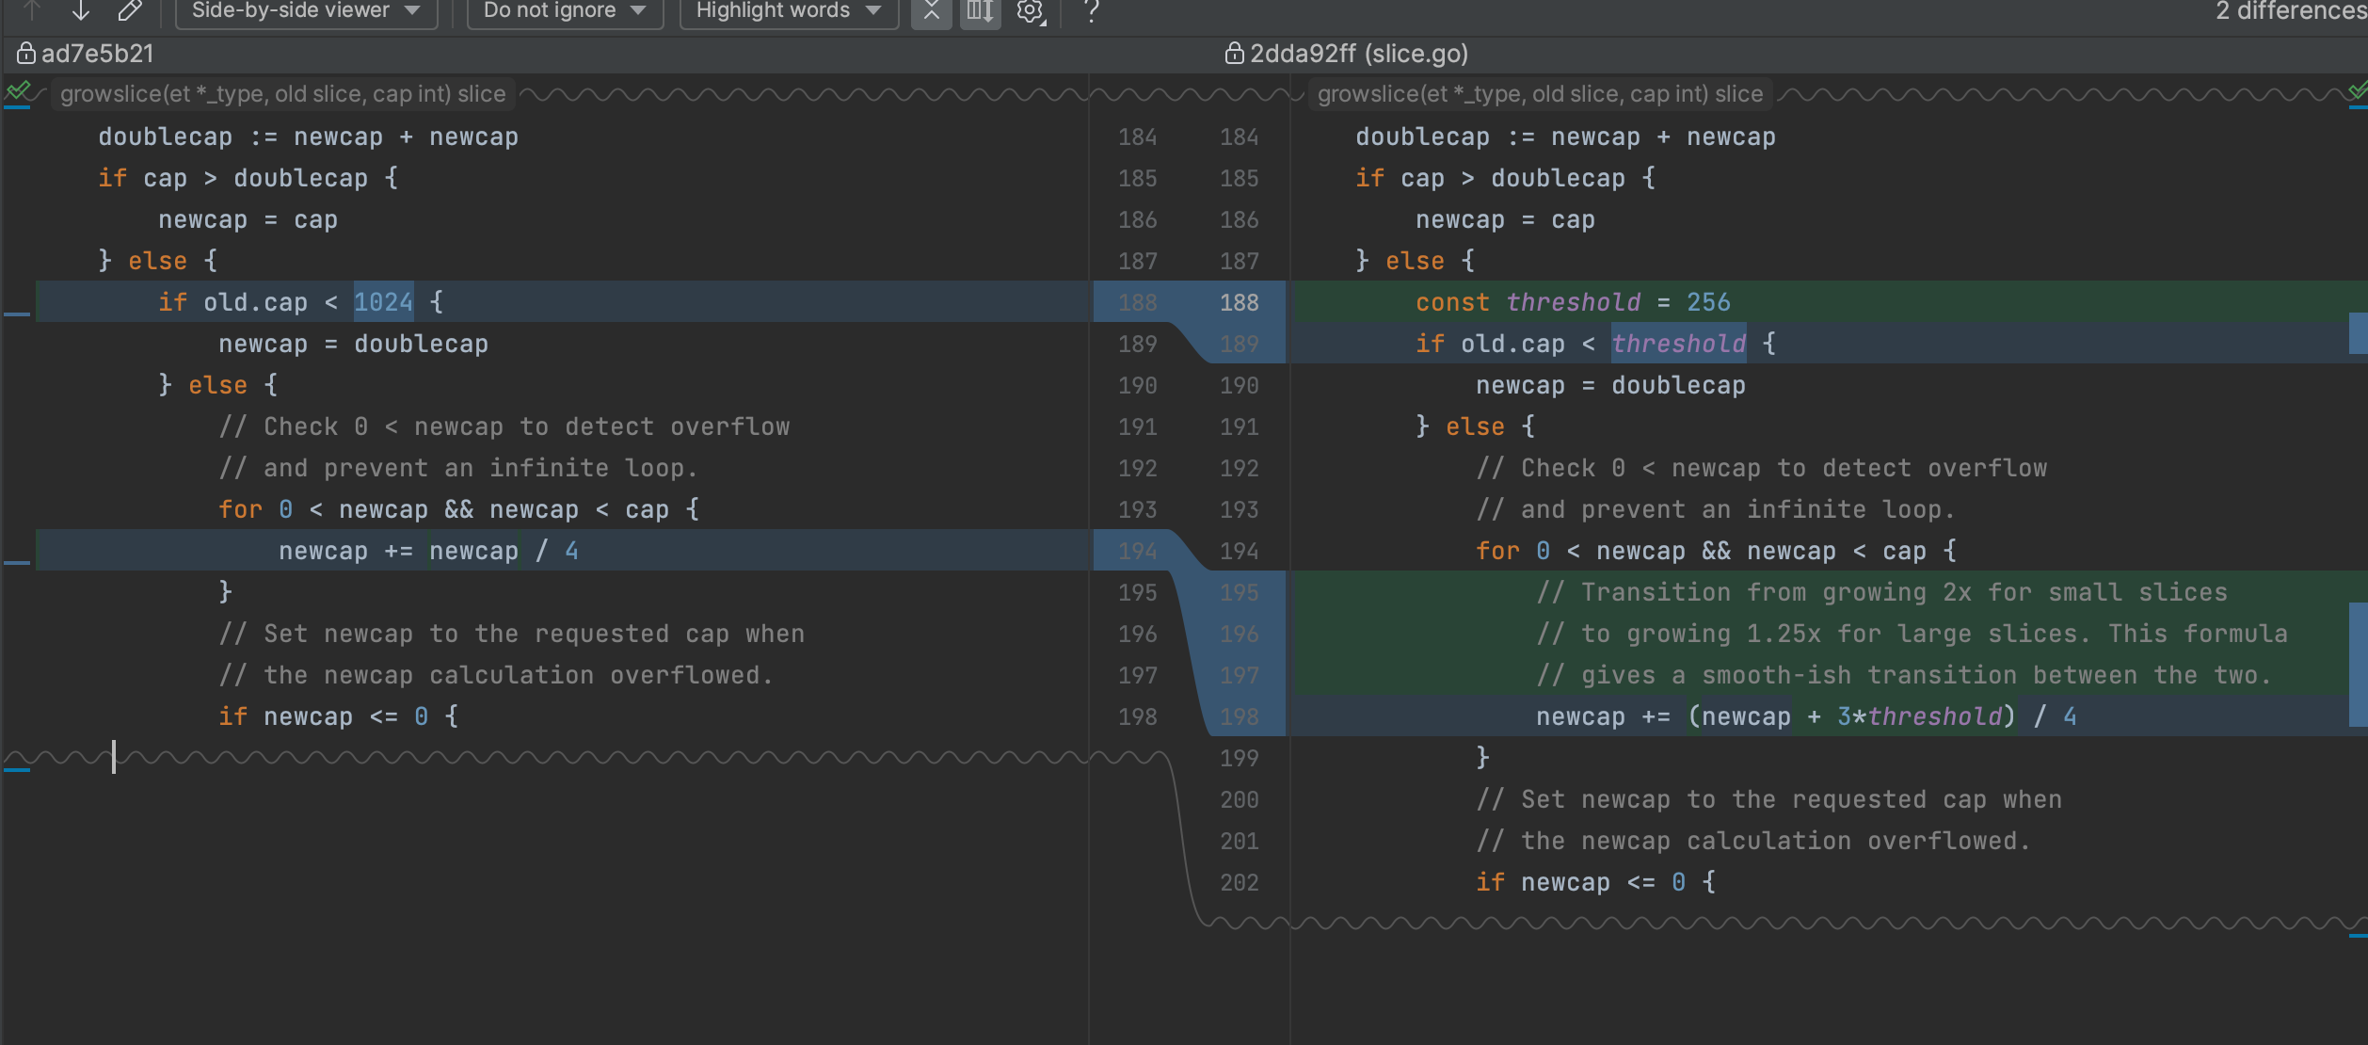Open the Do not ignore dropdown

pos(565,11)
